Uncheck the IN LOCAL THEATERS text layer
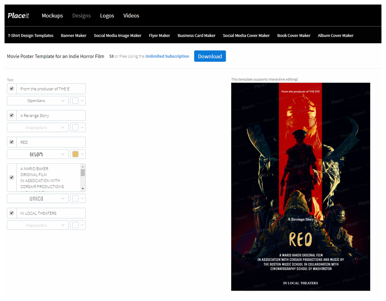386x301 pixels. pyautogui.click(x=11, y=212)
